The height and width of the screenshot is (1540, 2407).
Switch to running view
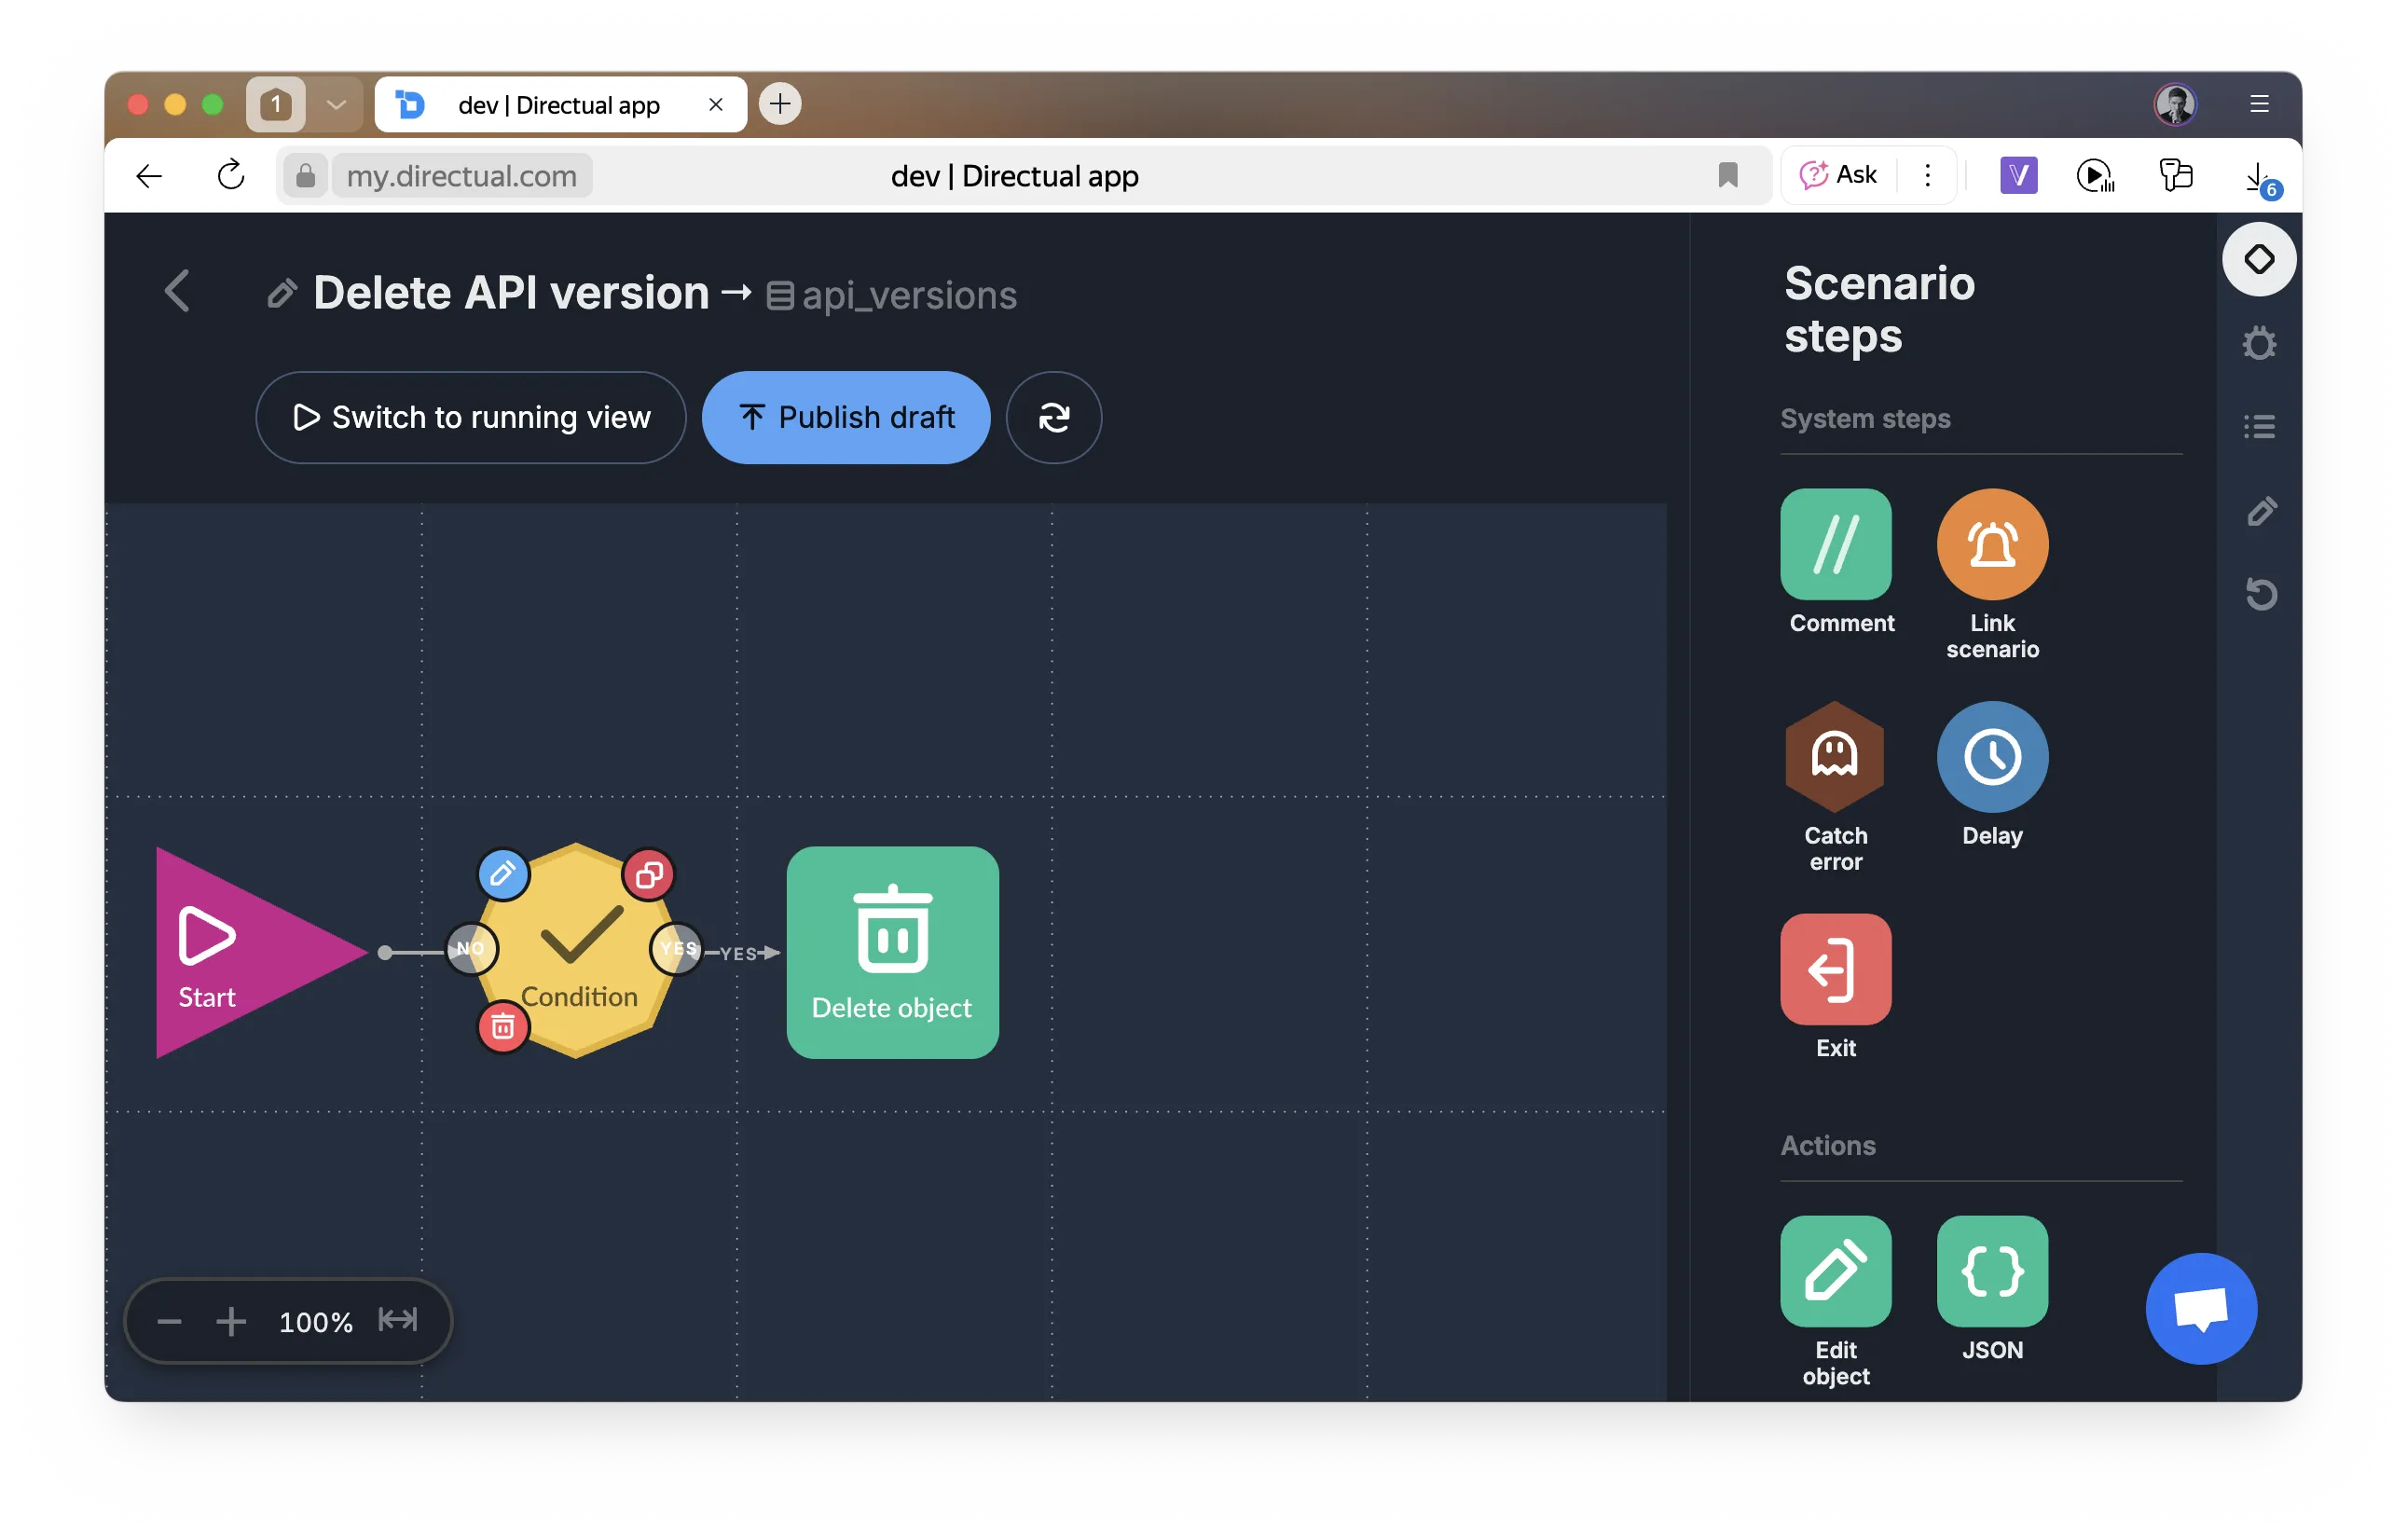[x=471, y=417]
